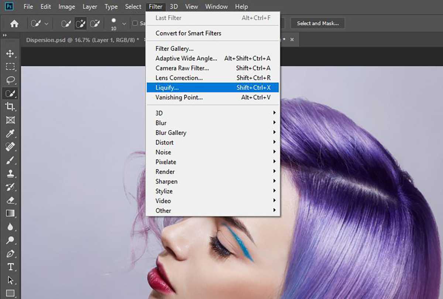
Task: Toggle Add to selection brush mode
Action: [80, 23]
